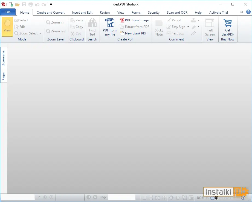Insert a Text Box comment
The image size is (252, 202).
point(175,33)
